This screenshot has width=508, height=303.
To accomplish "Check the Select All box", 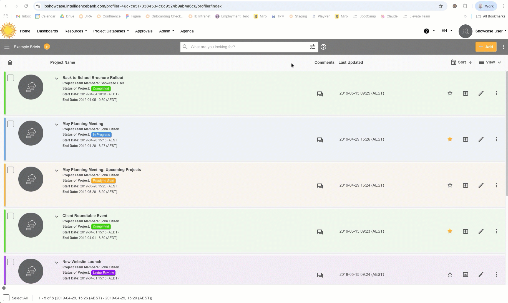I will 6,298.
